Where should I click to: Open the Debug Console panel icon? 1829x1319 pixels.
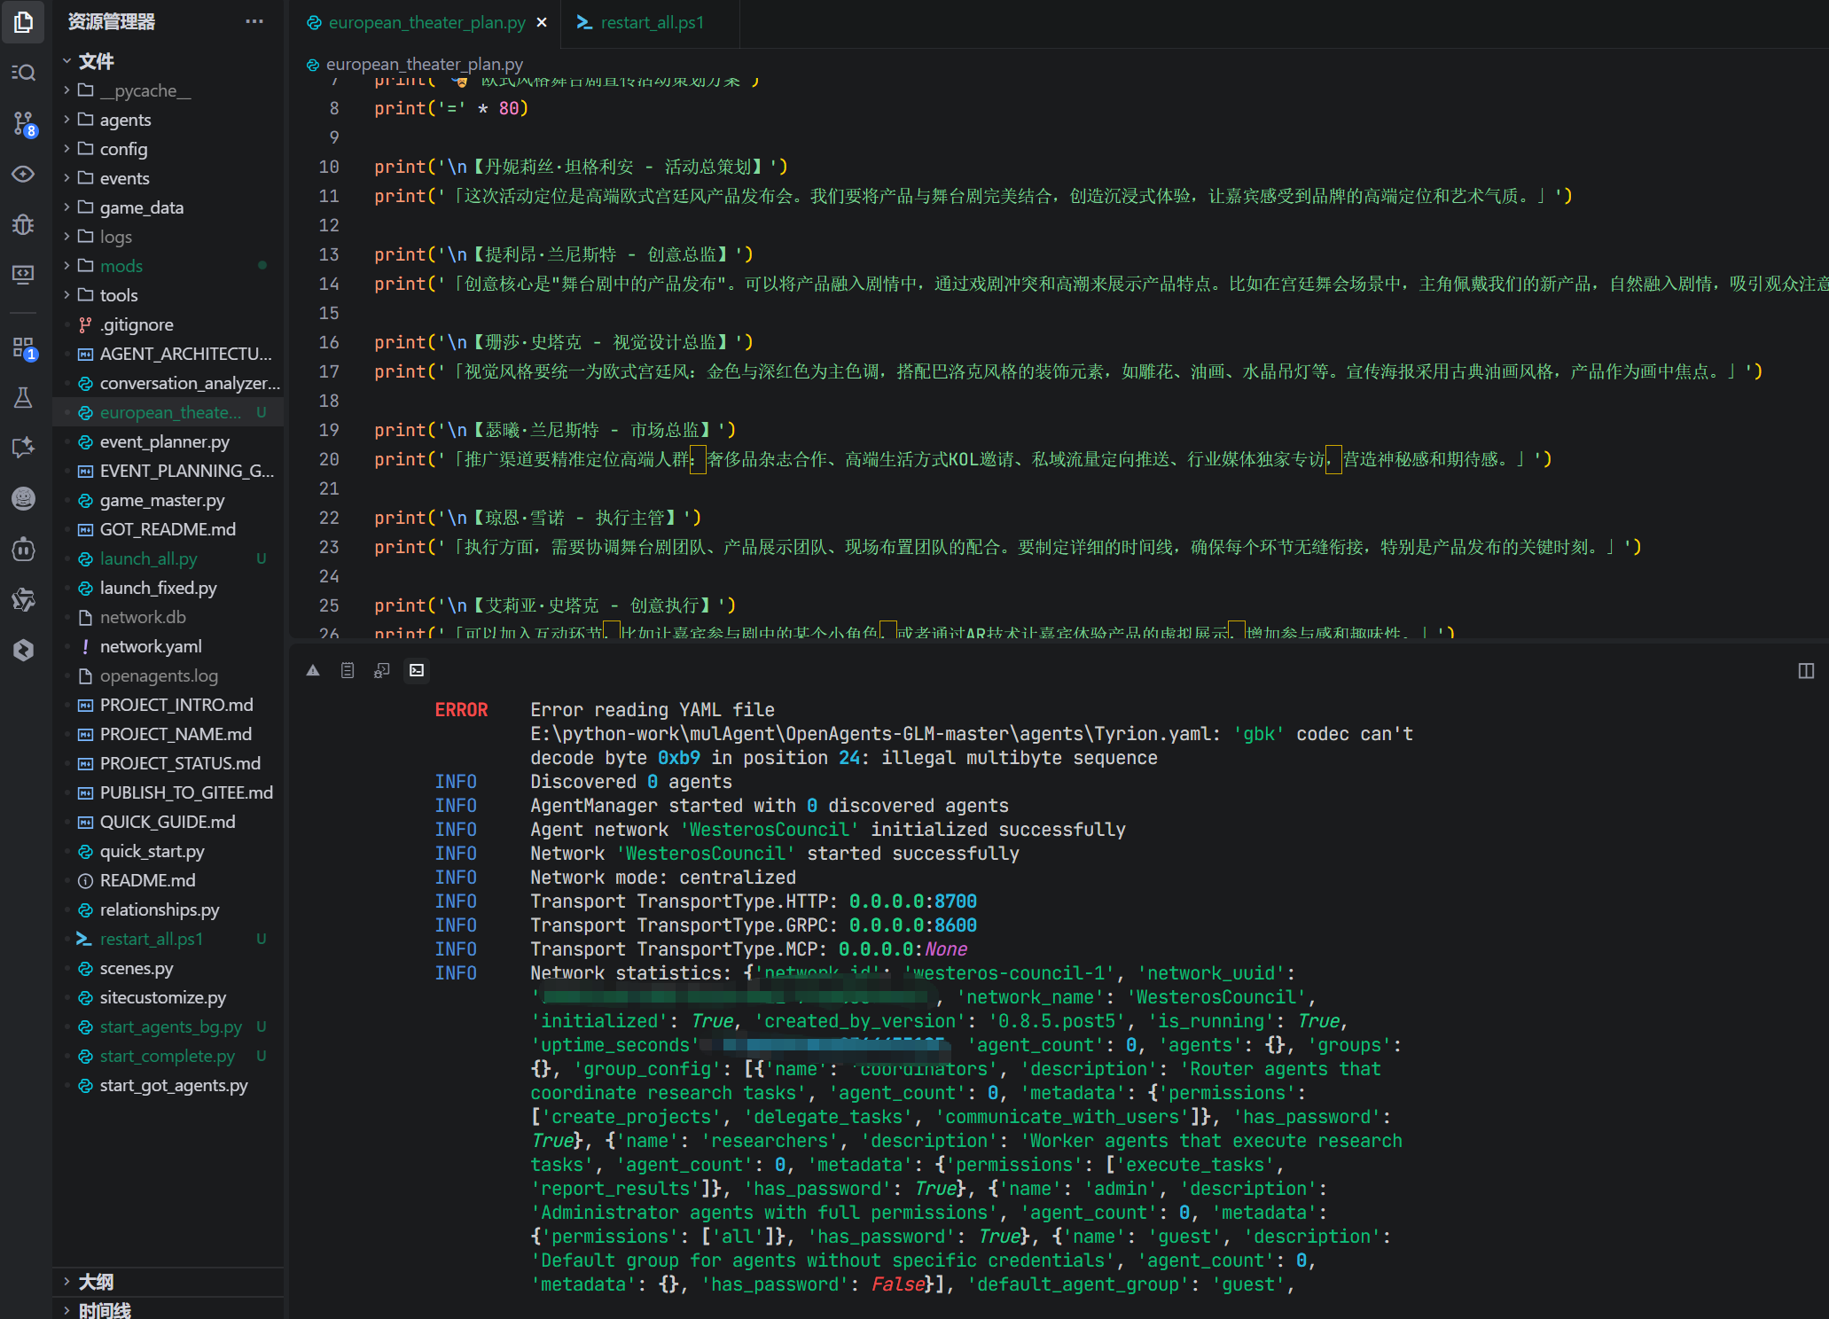point(382,671)
